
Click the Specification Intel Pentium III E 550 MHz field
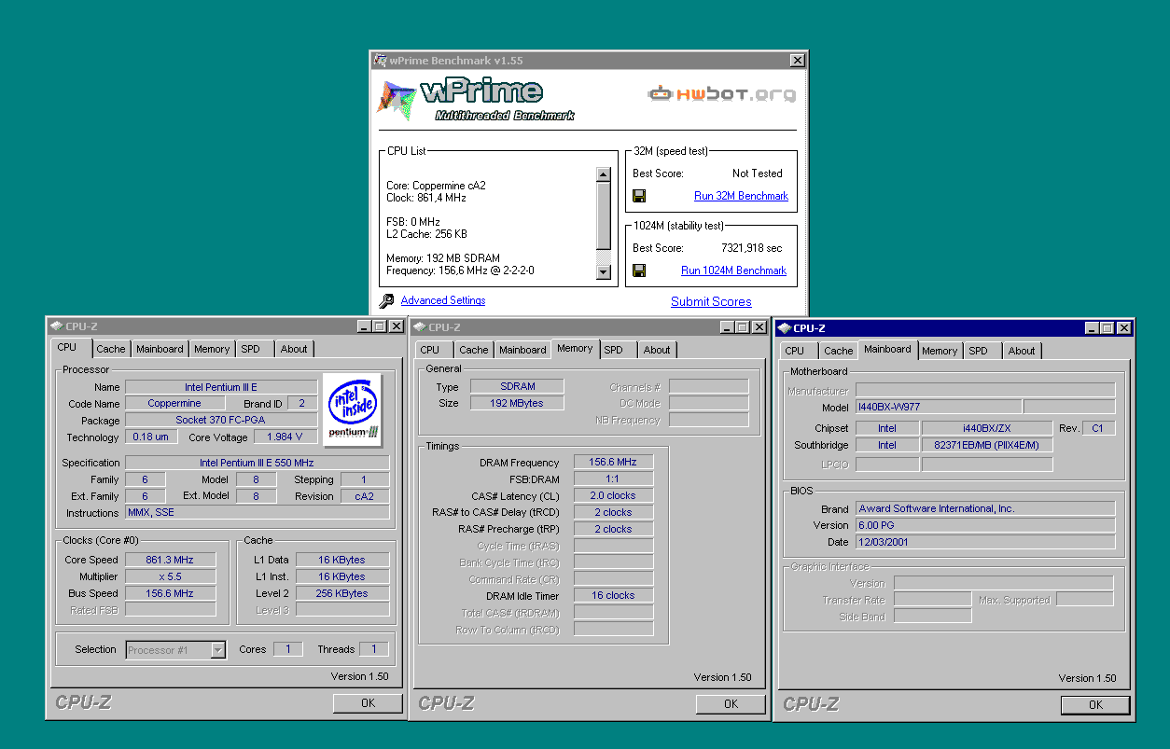258,463
